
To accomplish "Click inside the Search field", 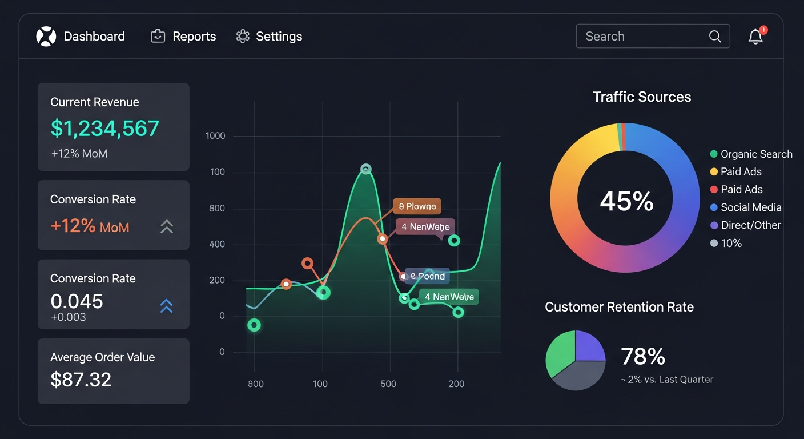I will click(640, 36).
